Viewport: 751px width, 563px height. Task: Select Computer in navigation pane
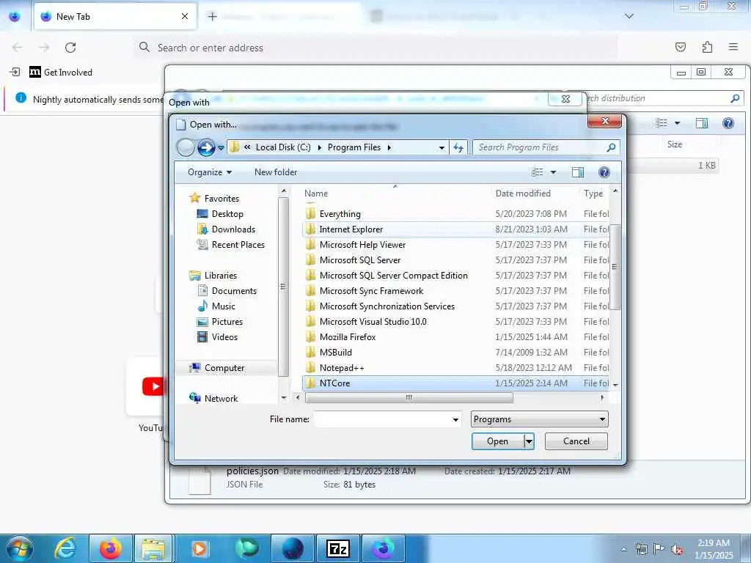point(224,368)
